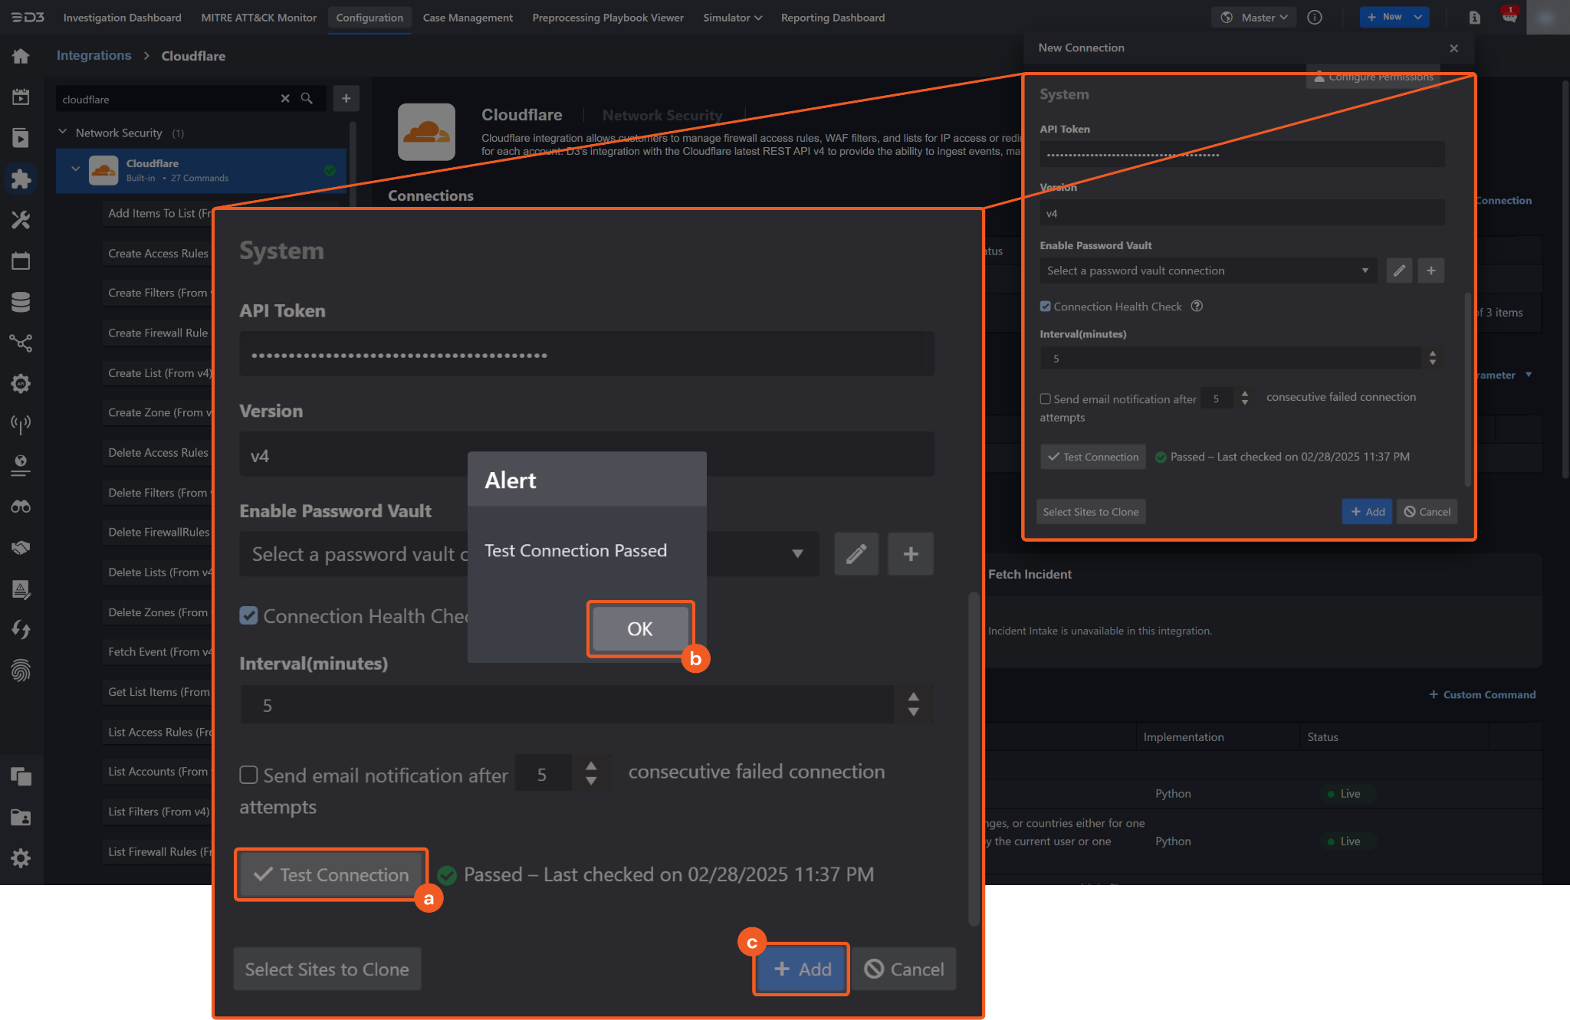Image resolution: width=1570 pixels, height=1020 pixels.
Task: Open the Case Management tab
Action: (x=468, y=18)
